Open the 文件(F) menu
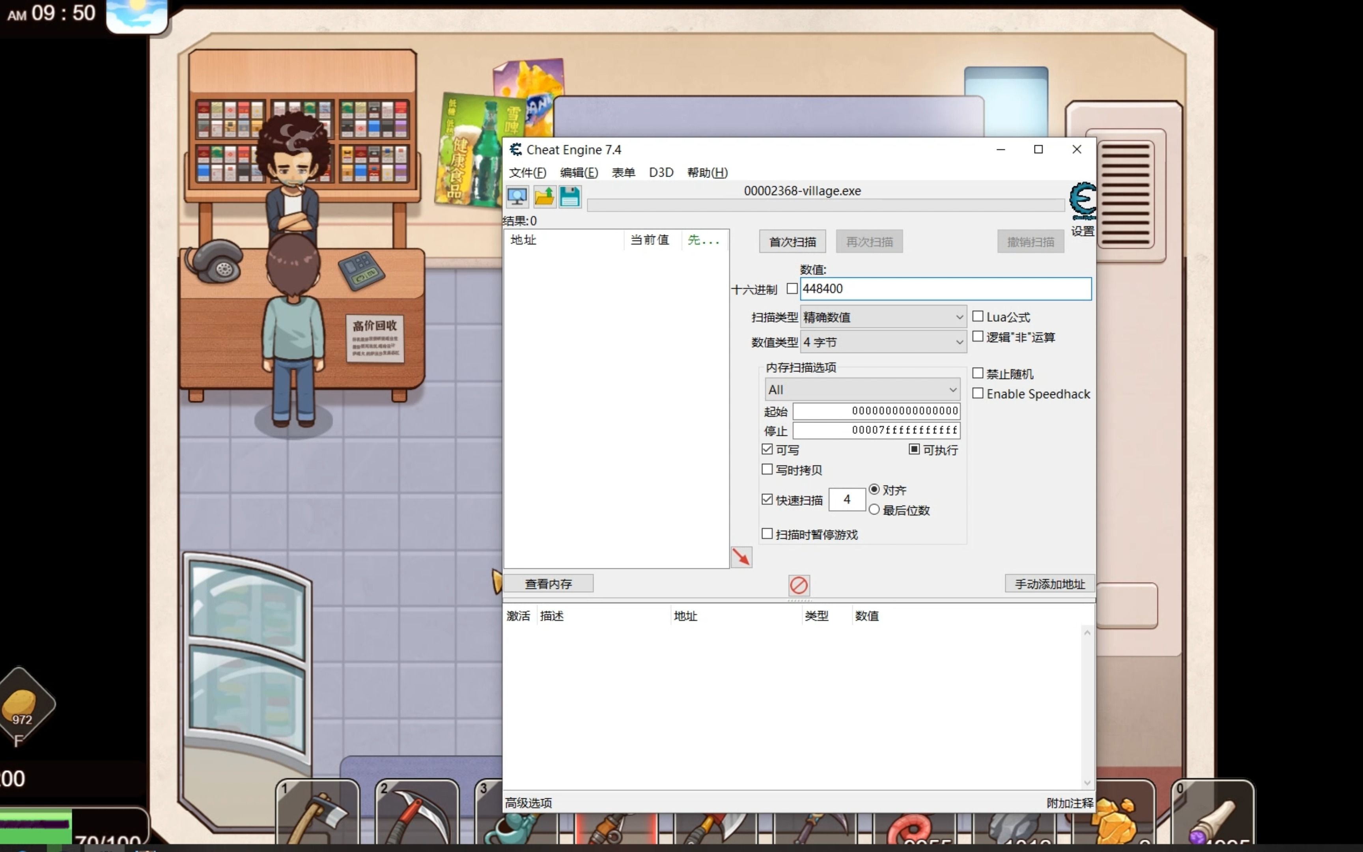 click(527, 172)
